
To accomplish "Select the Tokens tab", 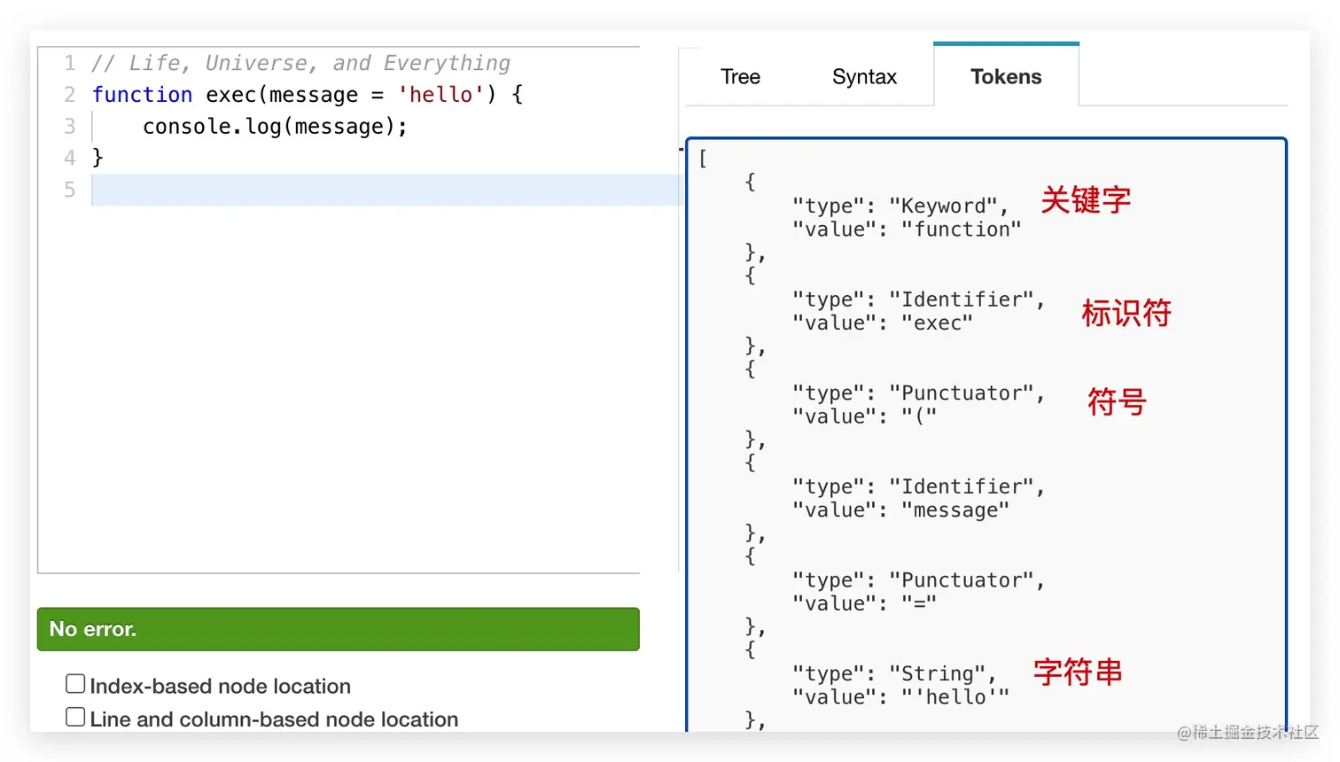I will (1006, 76).
